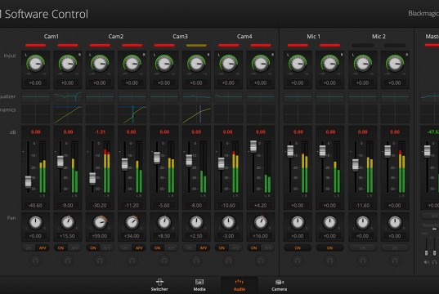Click the Mic 2 channel name label
Screen dimensions: 439x294
pos(379,37)
